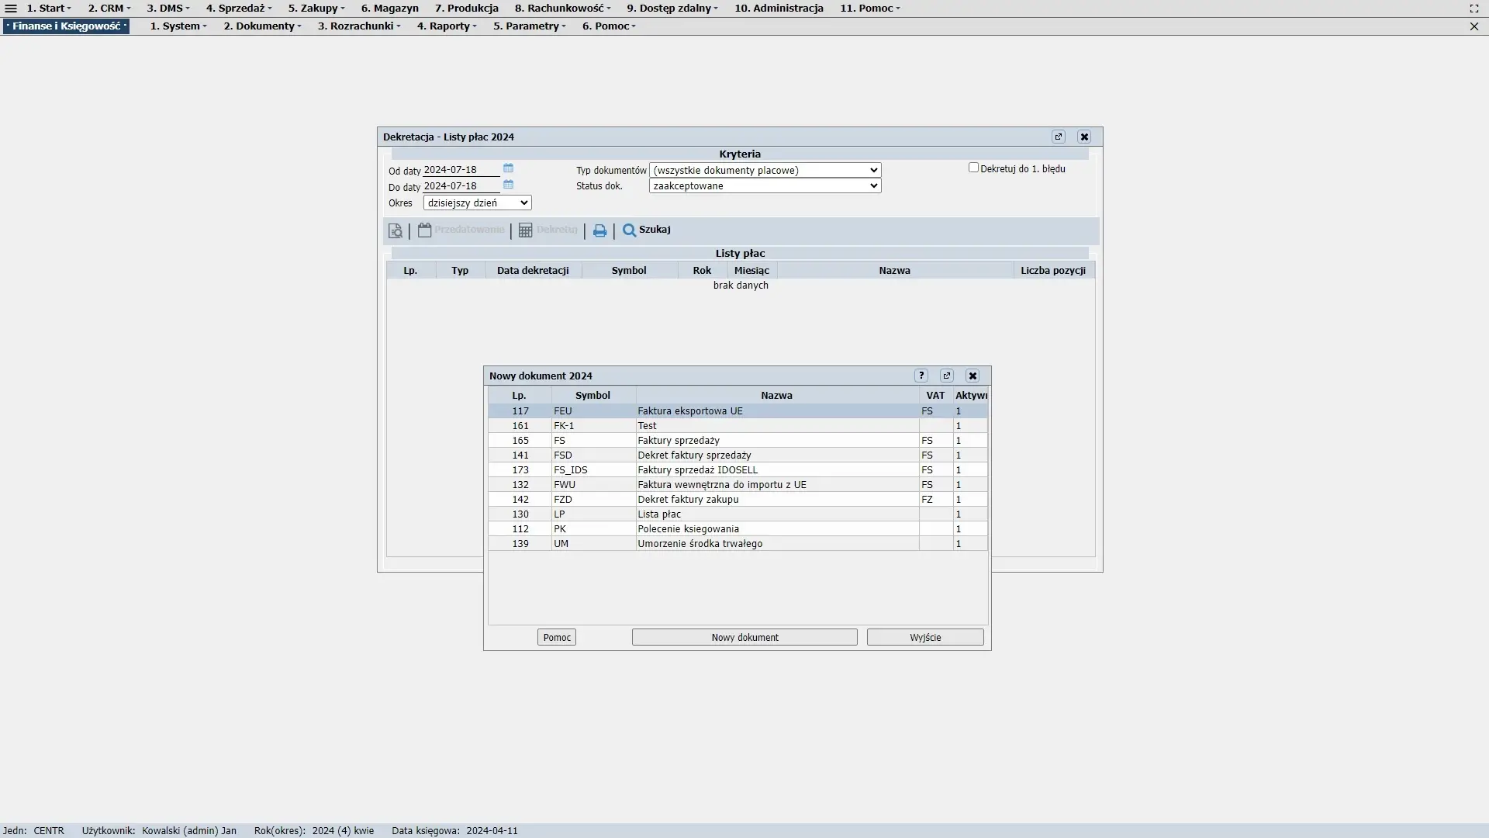
Task: Open the 8. Rachunkowość menu
Action: tap(562, 9)
